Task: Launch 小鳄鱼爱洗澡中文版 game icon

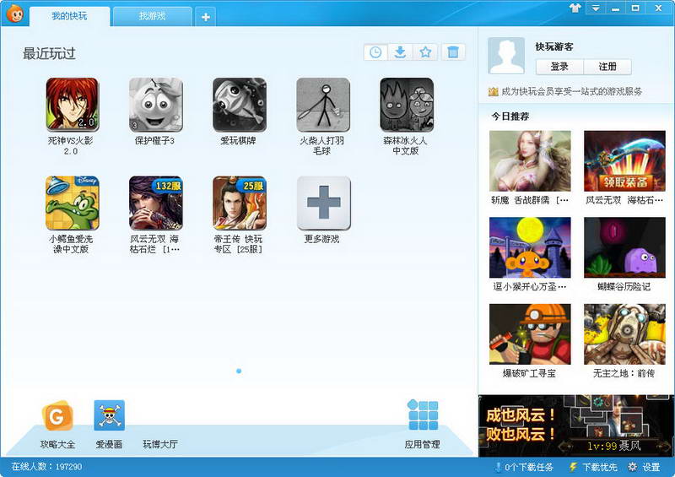Action: point(73,203)
